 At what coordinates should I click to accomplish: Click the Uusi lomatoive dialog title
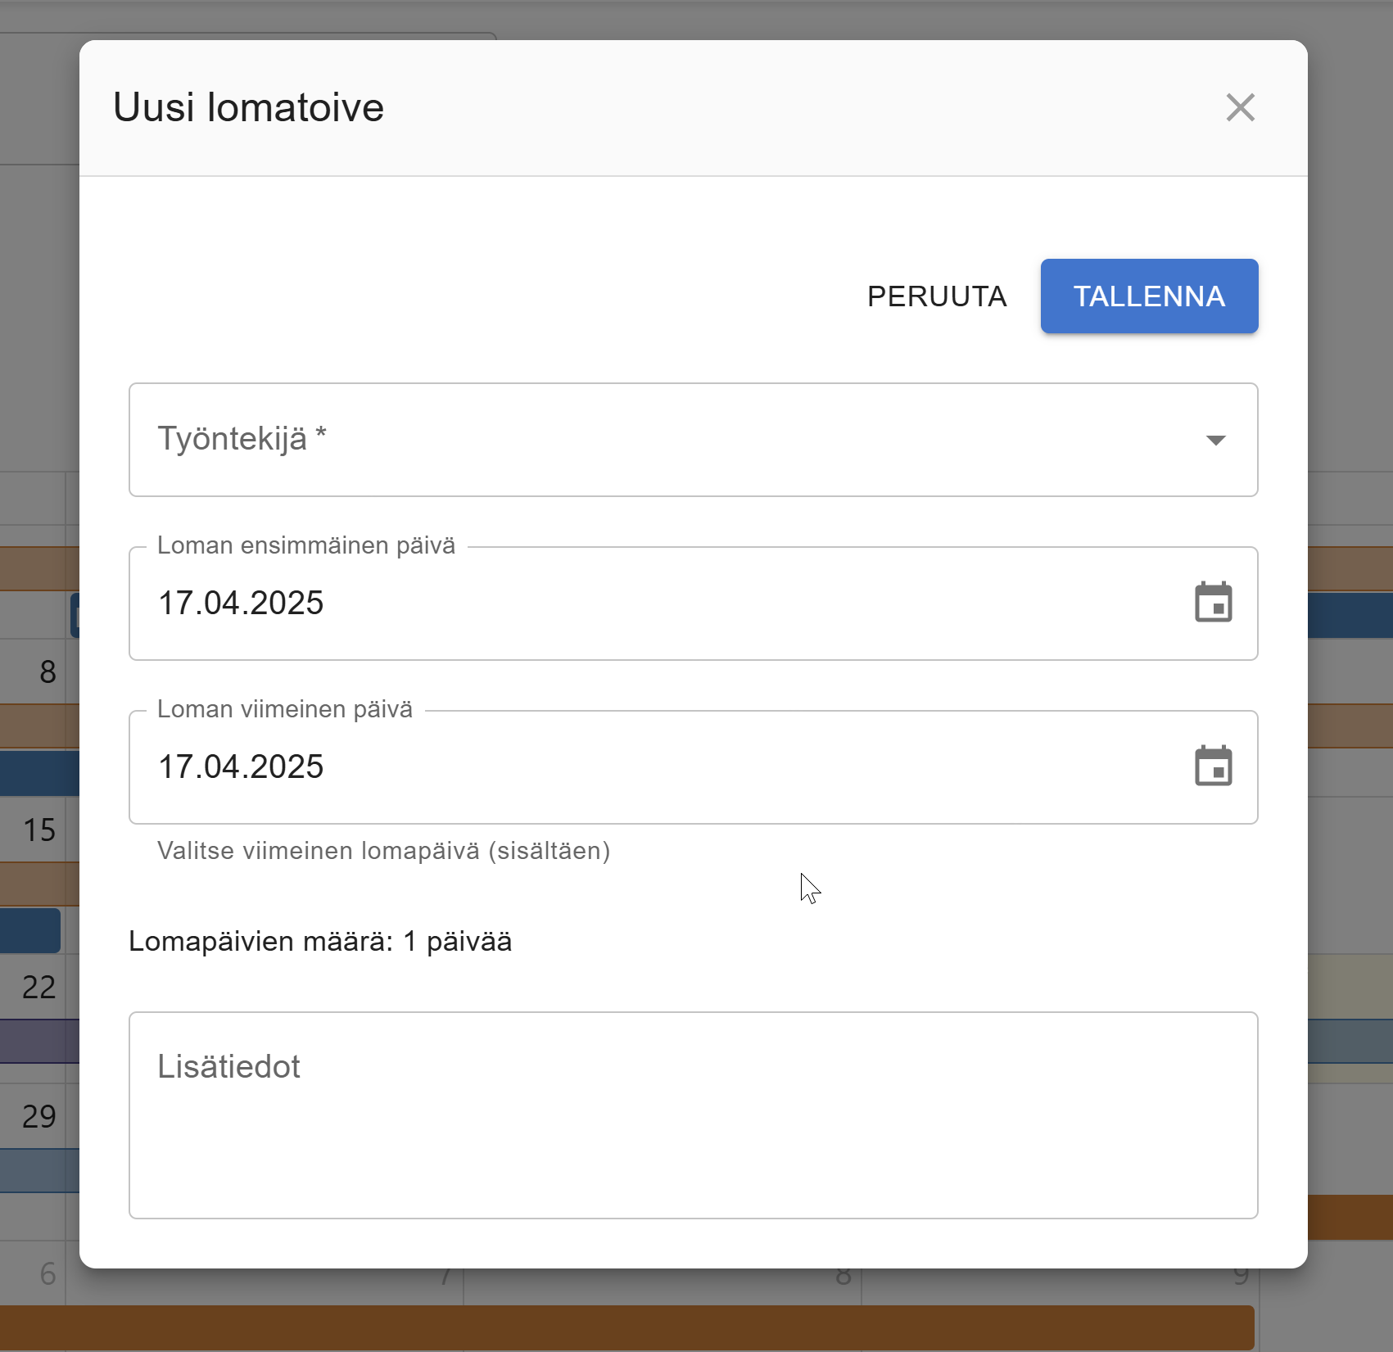pos(248,107)
